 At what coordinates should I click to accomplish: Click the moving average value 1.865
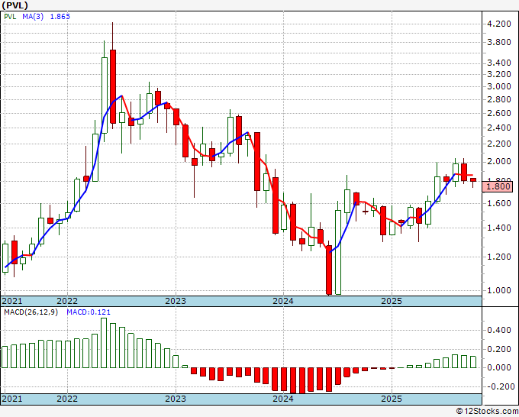[60, 17]
